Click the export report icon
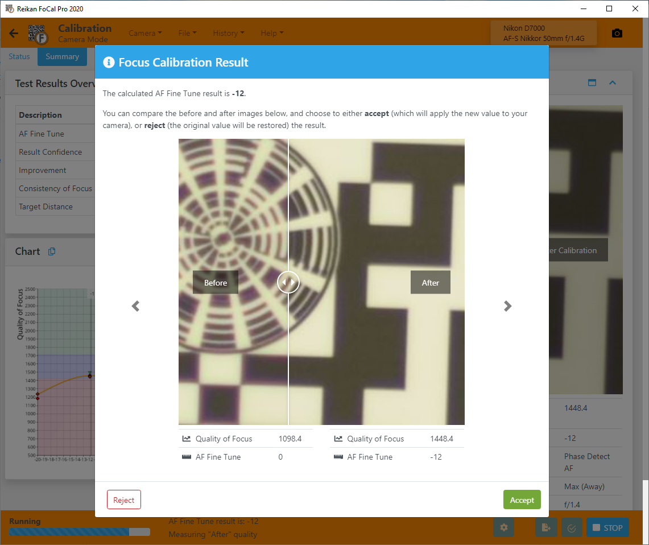The width and height of the screenshot is (649, 545). (546, 527)
